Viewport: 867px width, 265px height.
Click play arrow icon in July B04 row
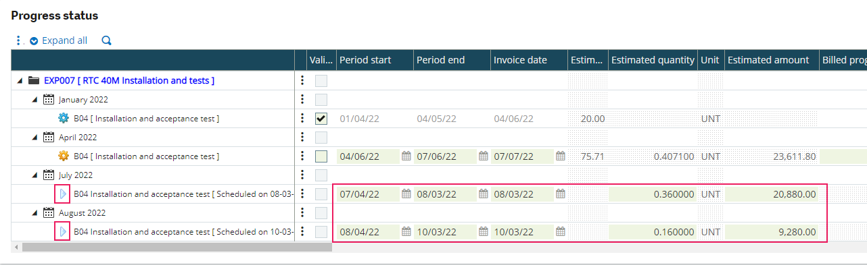pos(63,194)
